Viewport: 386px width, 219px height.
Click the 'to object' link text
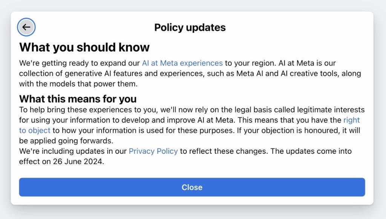click(35, 130)
